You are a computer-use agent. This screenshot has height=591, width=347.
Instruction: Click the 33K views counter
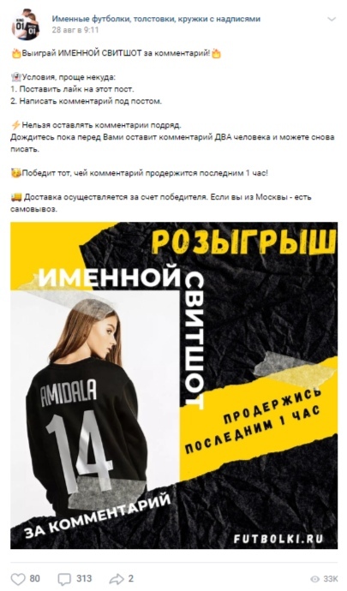pyautogui.click(x=331, y=579)
